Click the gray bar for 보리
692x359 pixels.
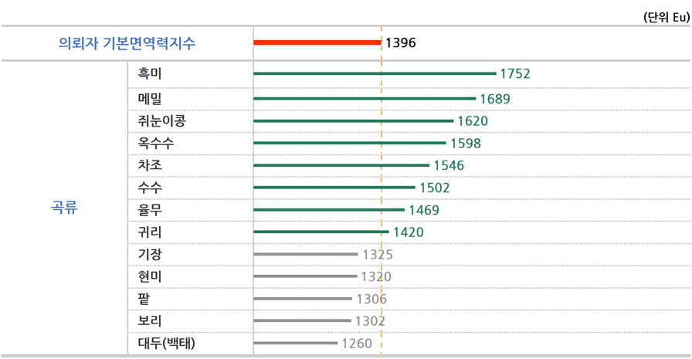coord(302,321)
